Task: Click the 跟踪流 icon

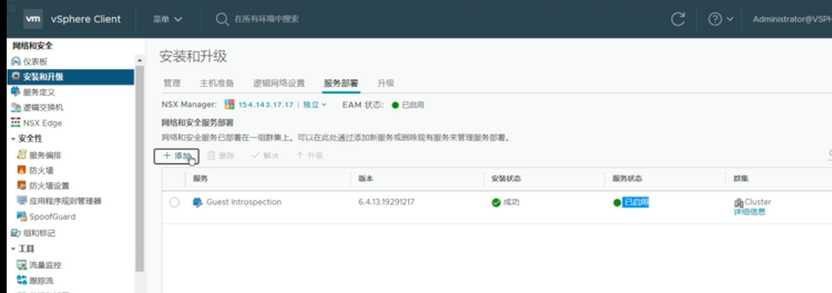Action: click(21, 281)
